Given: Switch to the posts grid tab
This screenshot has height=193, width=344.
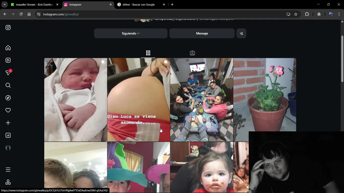Looking at the screenshot, I should (x=148, y=53).
